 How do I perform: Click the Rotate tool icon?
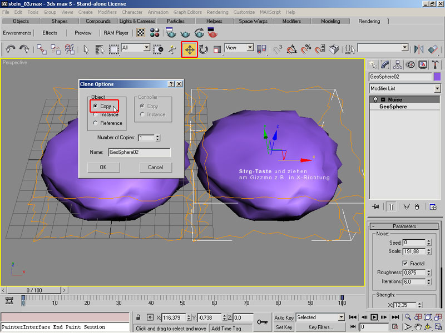[204, 49]
